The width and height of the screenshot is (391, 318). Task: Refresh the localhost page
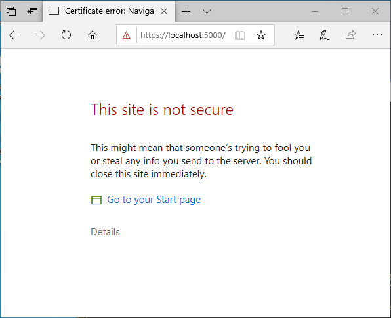[66, 35]
